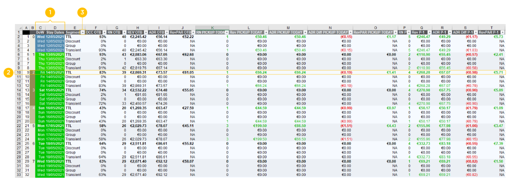Open the RevPAR OTB filter dropdown
Screen dimensions: 513x188
[x=193, y=32]
